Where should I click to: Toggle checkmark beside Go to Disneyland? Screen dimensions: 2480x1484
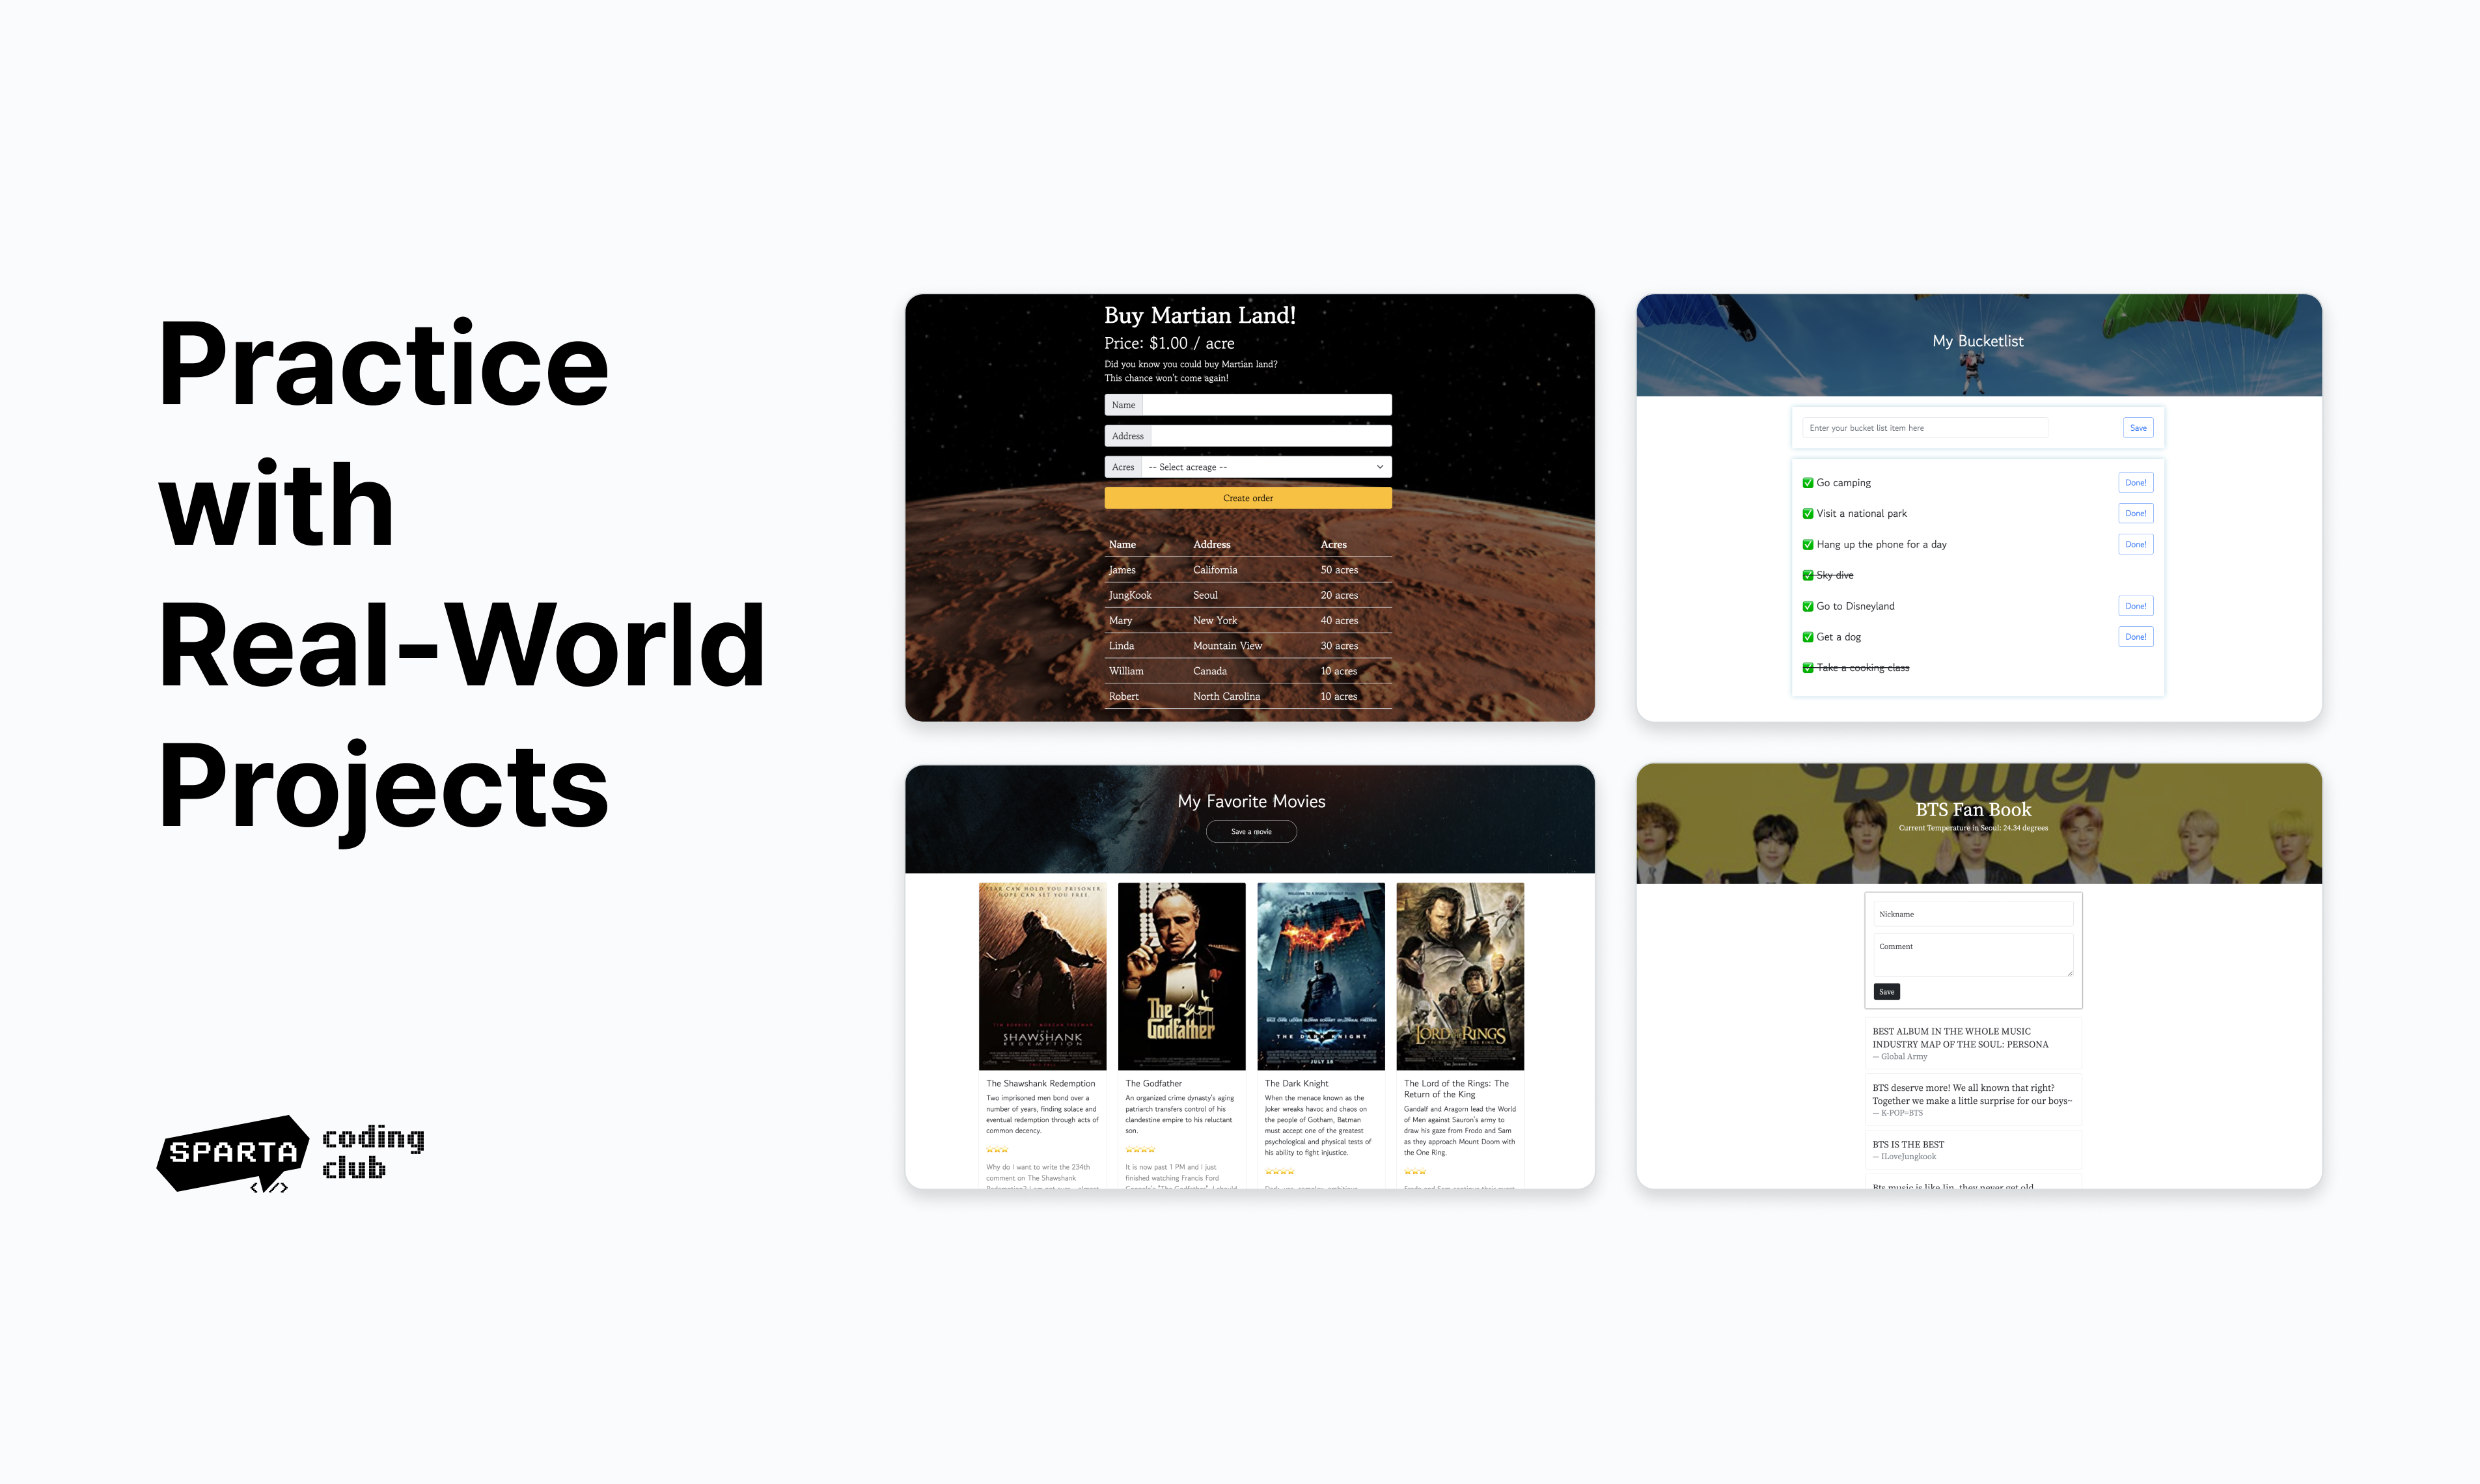pos(1808,606)
